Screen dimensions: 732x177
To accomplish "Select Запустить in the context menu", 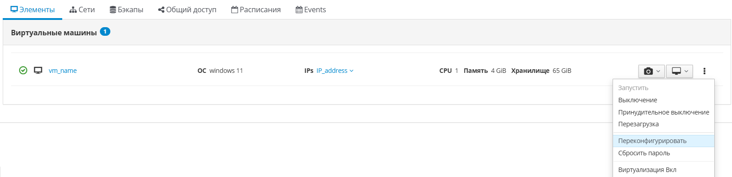I will (x=663, y=88).
